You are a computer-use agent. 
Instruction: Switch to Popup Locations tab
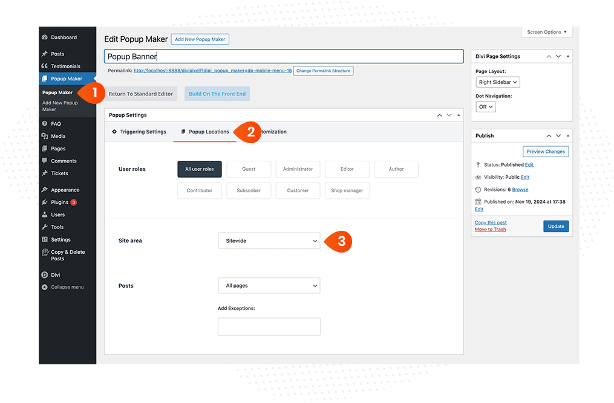[x=205, y=132]
